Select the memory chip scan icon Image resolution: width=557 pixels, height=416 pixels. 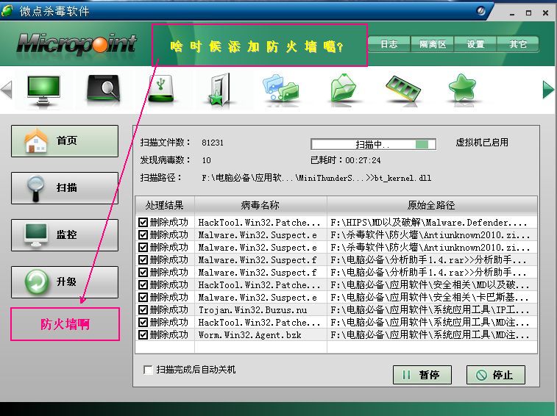click(402, 89)
